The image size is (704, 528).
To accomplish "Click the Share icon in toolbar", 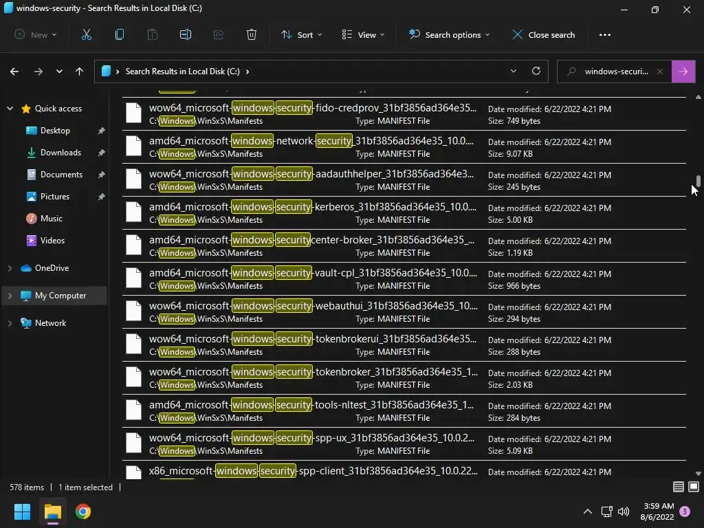I will [219, 34].
